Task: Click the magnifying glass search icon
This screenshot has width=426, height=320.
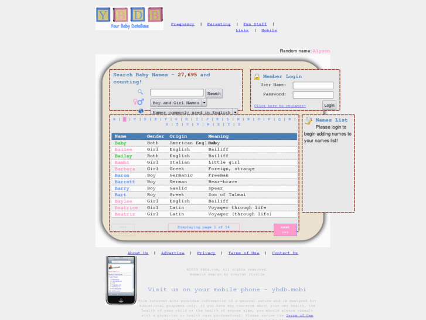Action: coord(140,92)
